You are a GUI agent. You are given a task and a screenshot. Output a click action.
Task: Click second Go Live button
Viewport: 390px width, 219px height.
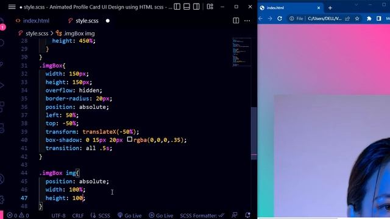(161, 215)
